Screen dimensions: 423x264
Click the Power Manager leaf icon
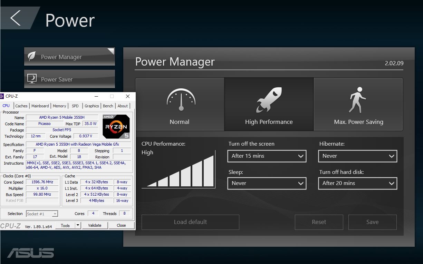[x=32, y=57]
